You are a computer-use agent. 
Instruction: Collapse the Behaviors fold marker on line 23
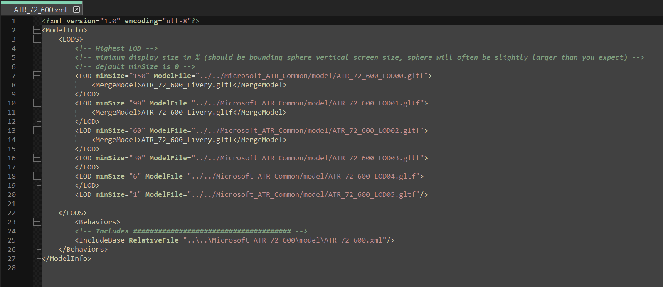coord(37,222)
